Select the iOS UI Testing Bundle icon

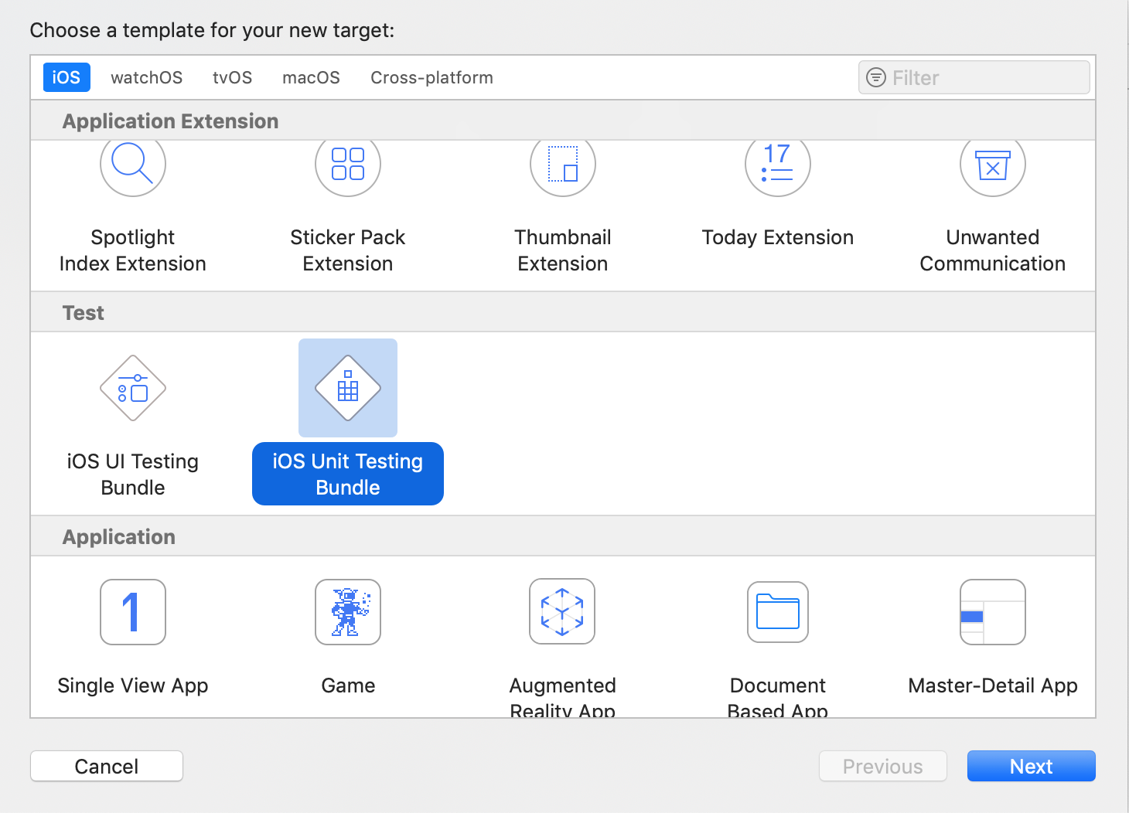(133, 388)
